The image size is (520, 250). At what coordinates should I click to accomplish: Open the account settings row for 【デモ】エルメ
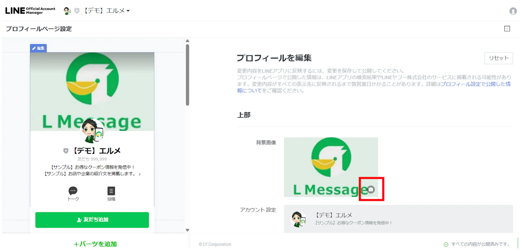click(398, 219)
